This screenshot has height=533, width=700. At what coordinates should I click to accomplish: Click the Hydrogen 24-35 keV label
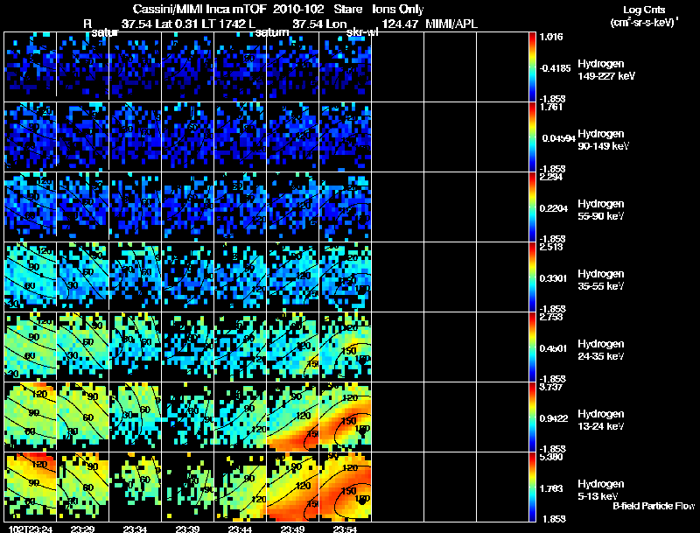[x=601, y=350]
